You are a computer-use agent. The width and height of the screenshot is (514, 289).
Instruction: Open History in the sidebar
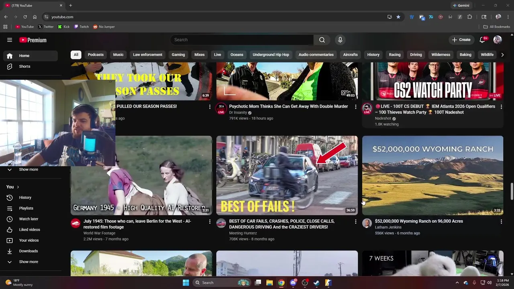click(31, 197)
